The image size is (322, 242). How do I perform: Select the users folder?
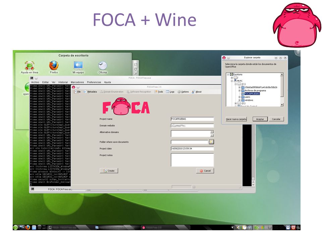[247, 97]
